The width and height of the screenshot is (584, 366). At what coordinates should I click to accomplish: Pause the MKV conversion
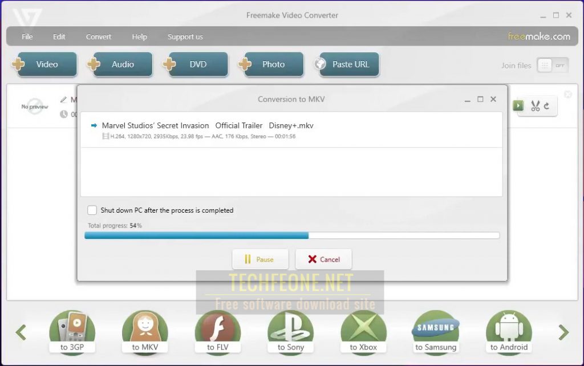tap(260, 259)
